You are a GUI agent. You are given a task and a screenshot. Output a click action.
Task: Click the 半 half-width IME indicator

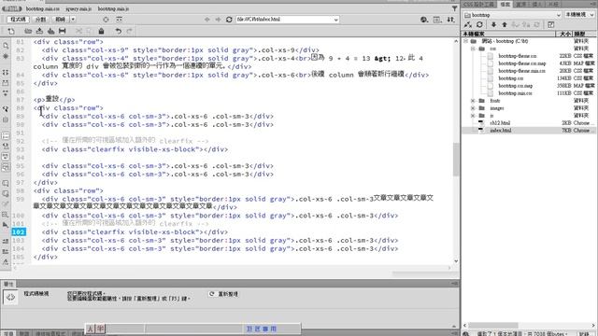100,329
